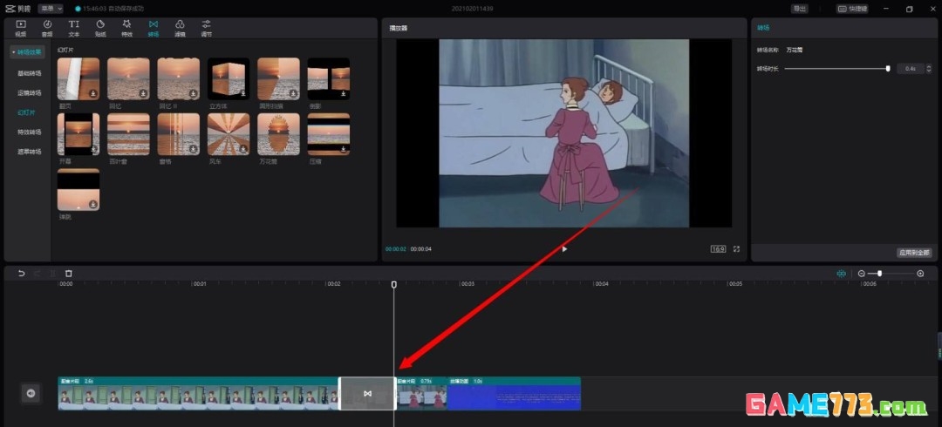Step the transition duration spinner arrows

coord(930,69)
